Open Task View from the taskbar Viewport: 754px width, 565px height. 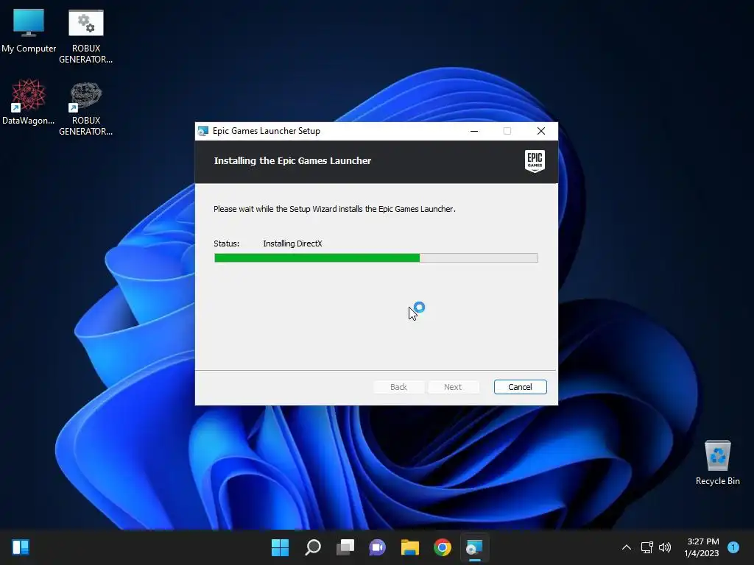(345, 547)
